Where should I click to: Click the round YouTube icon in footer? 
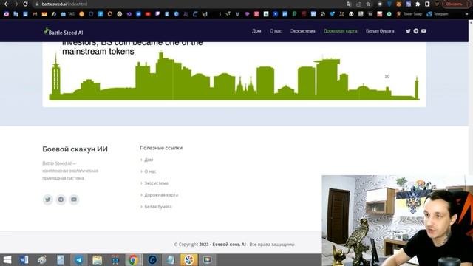(x=74, y=199)
